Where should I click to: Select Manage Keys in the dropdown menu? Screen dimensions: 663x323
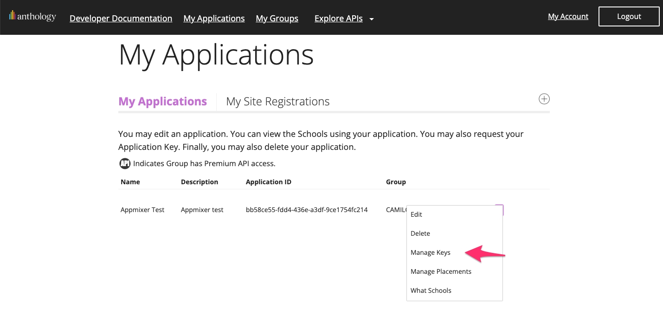(x=430, y=252)
